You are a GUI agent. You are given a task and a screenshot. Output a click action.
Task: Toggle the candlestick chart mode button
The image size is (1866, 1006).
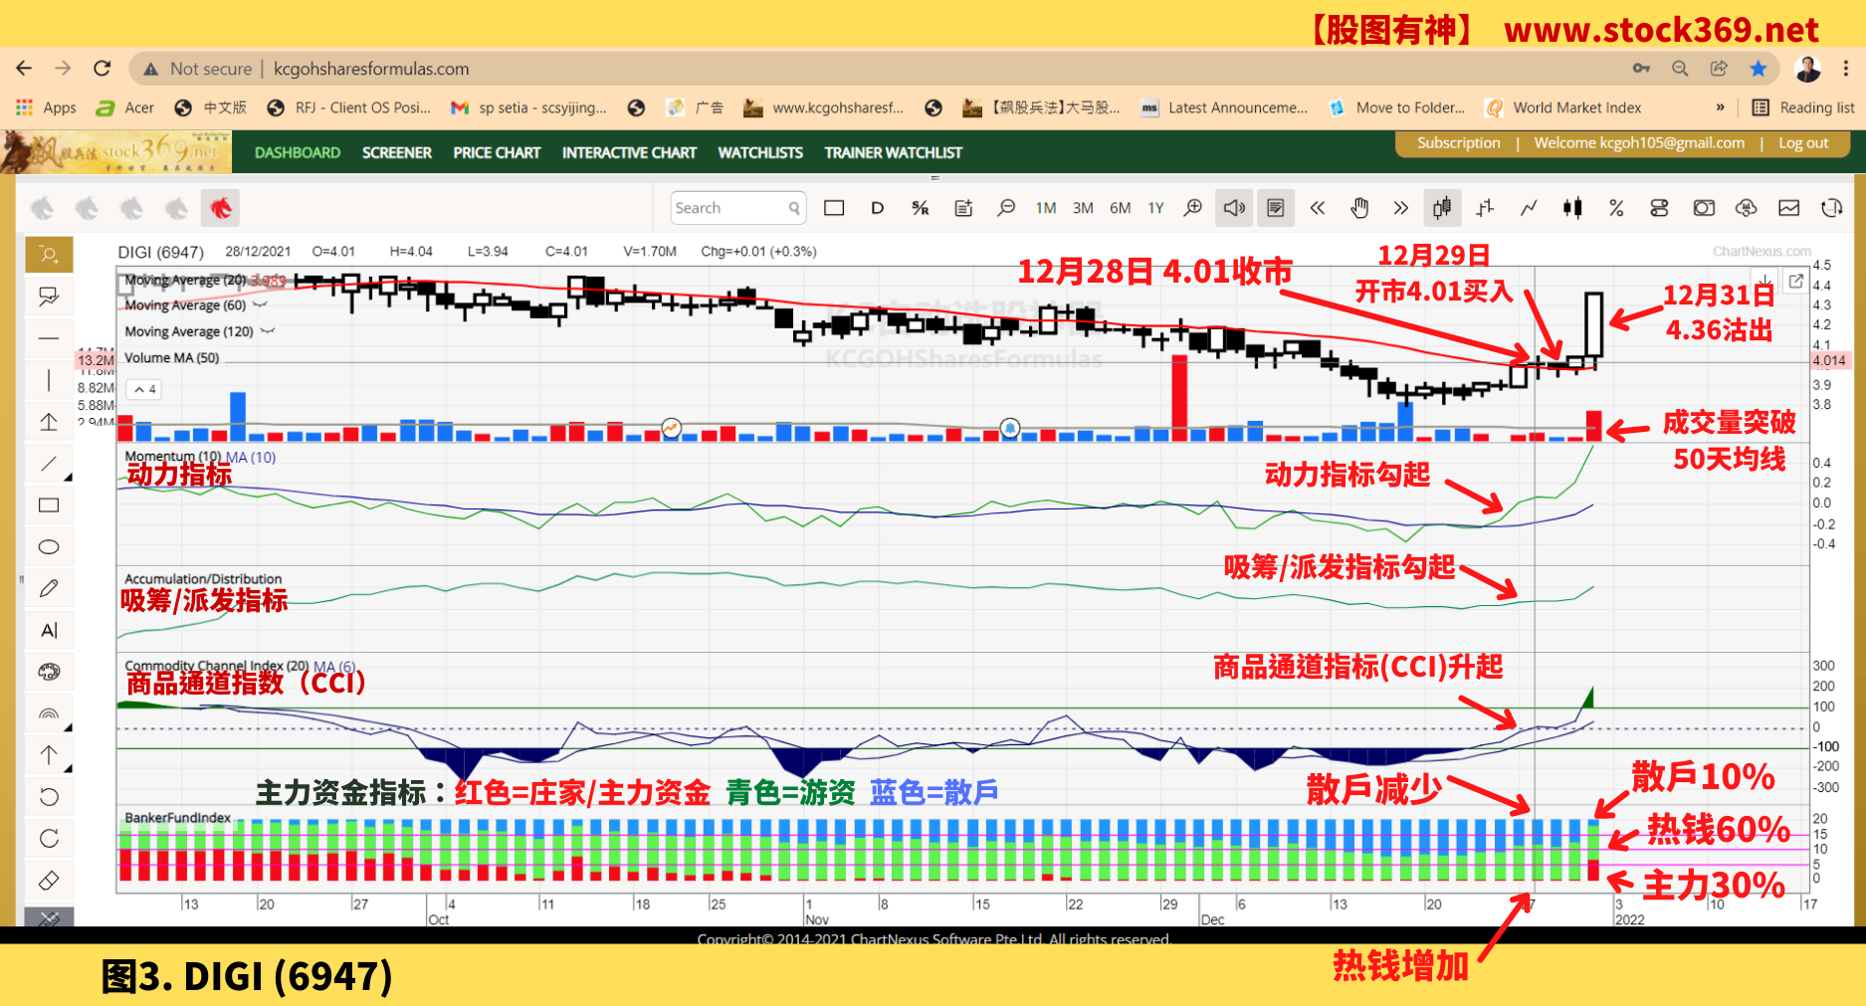click(x=1441, y=208)
